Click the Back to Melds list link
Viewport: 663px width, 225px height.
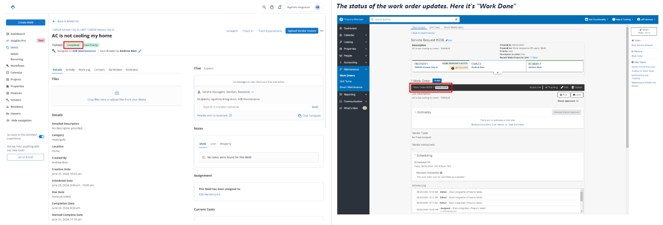click(x=66, y=21)
